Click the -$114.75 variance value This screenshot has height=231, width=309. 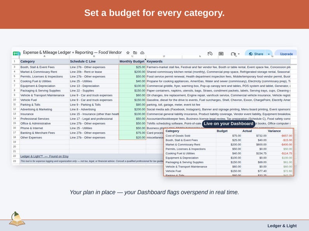(x=286, y=153)
